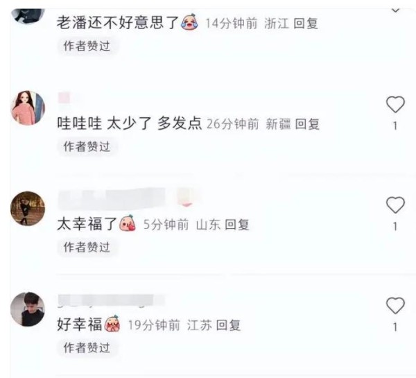Click 作者赞过 tag under 太幸福了 comment
The width and height of the screenshot is (416, 378).
pyautogui.click(x=87, y=247)
